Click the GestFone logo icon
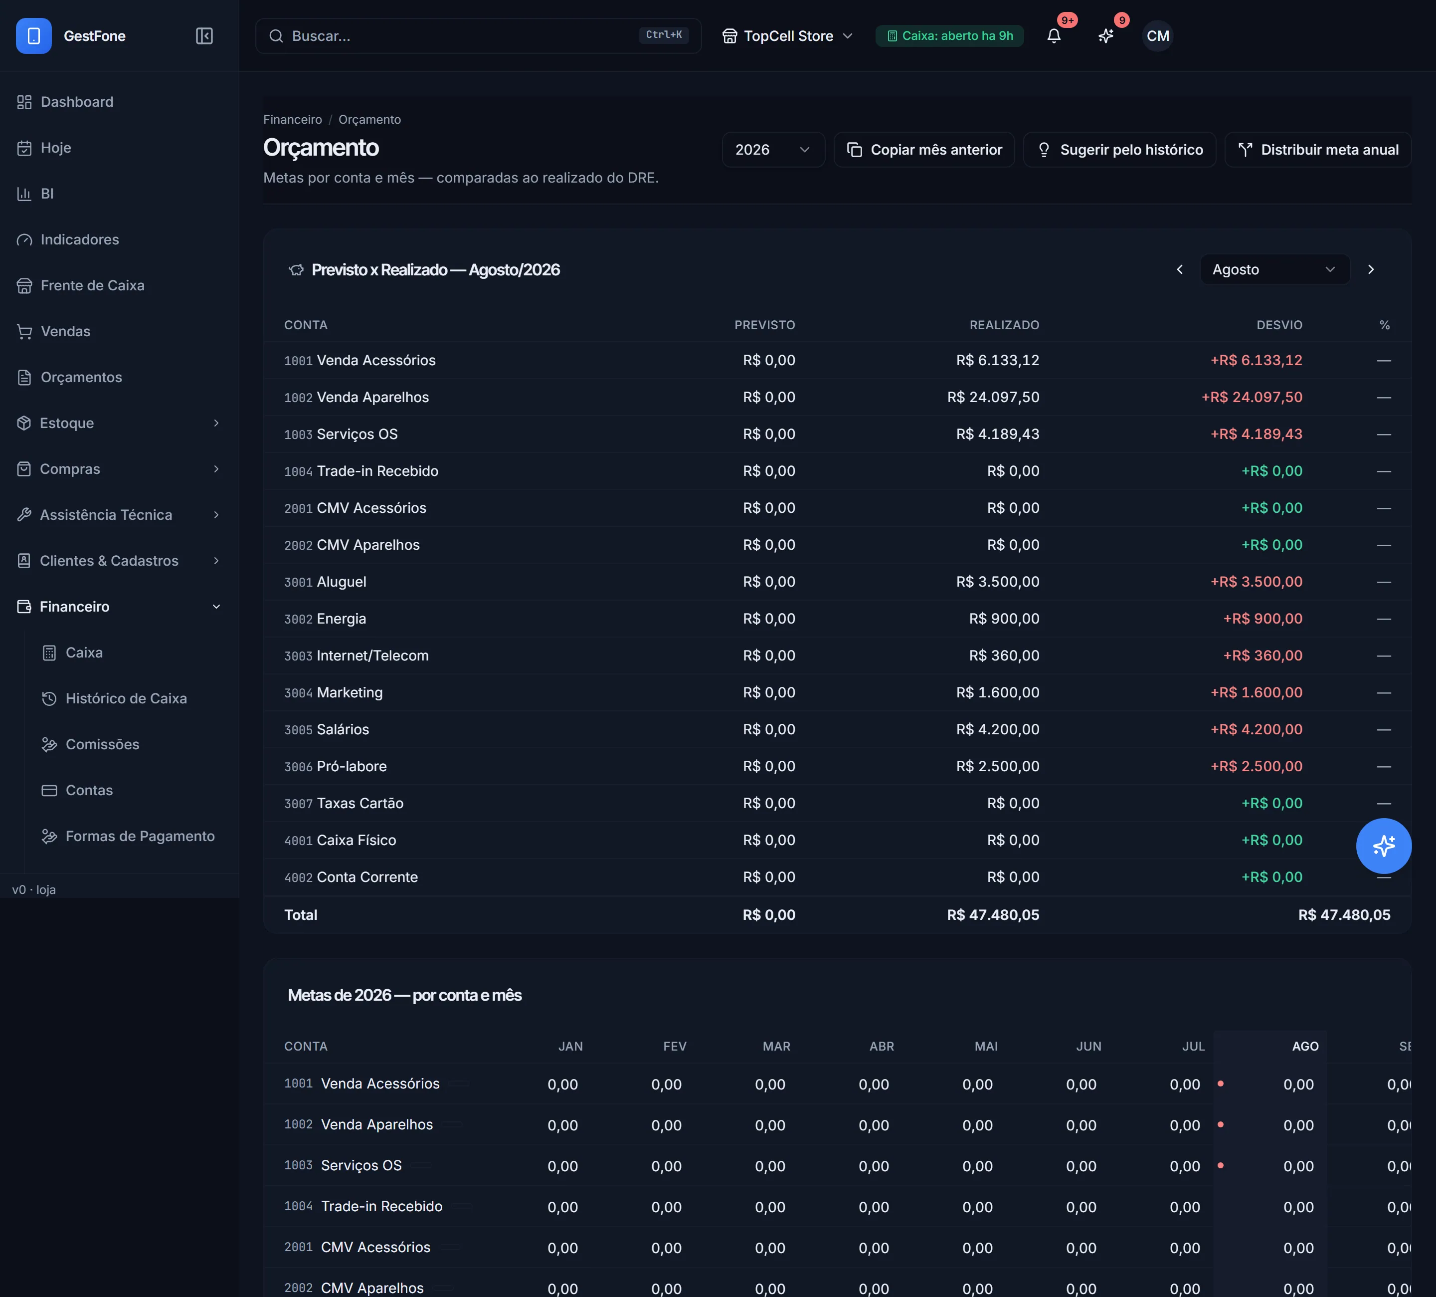This screenshot has width=1436, height=1297. (x=33, y=35)
